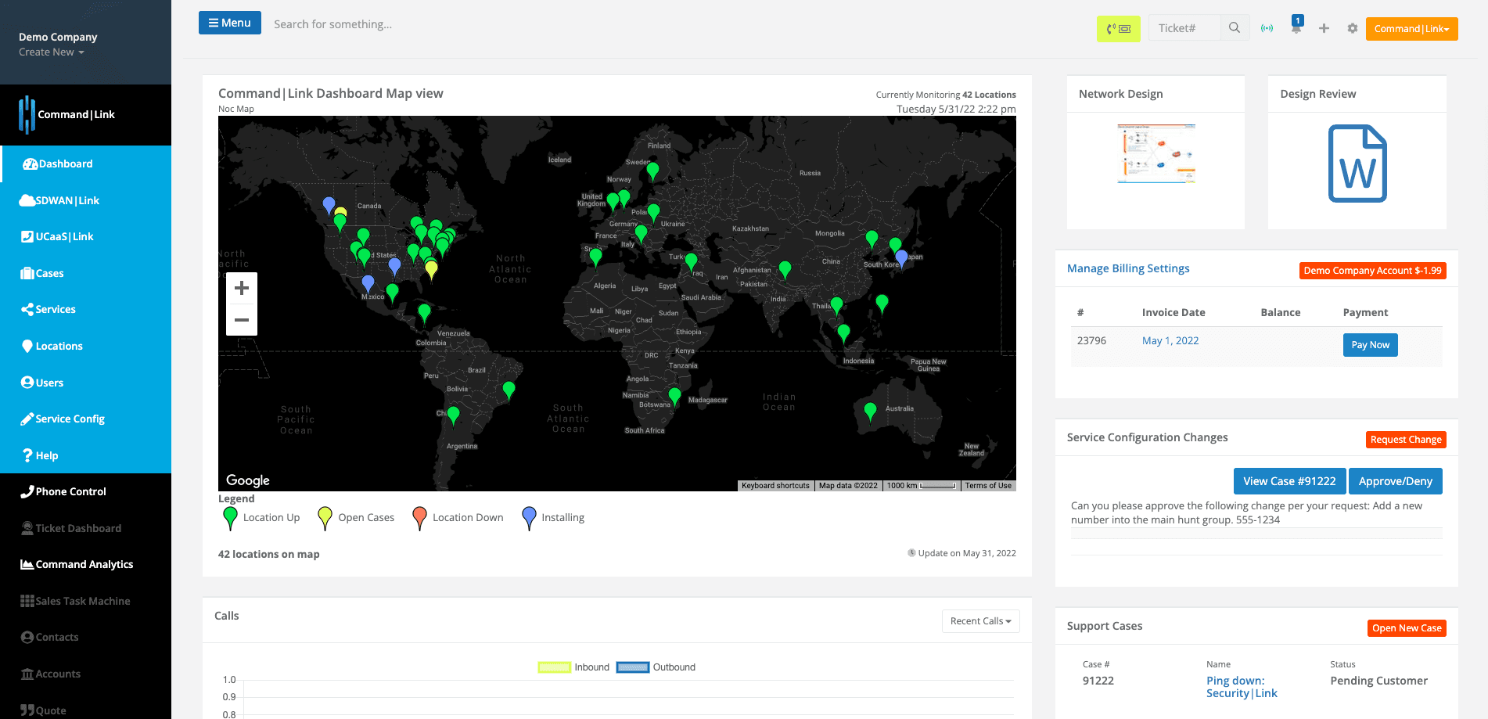
Task: Click the UCaaS|Link phone icon in sidebar
Action: coord(27,236)
